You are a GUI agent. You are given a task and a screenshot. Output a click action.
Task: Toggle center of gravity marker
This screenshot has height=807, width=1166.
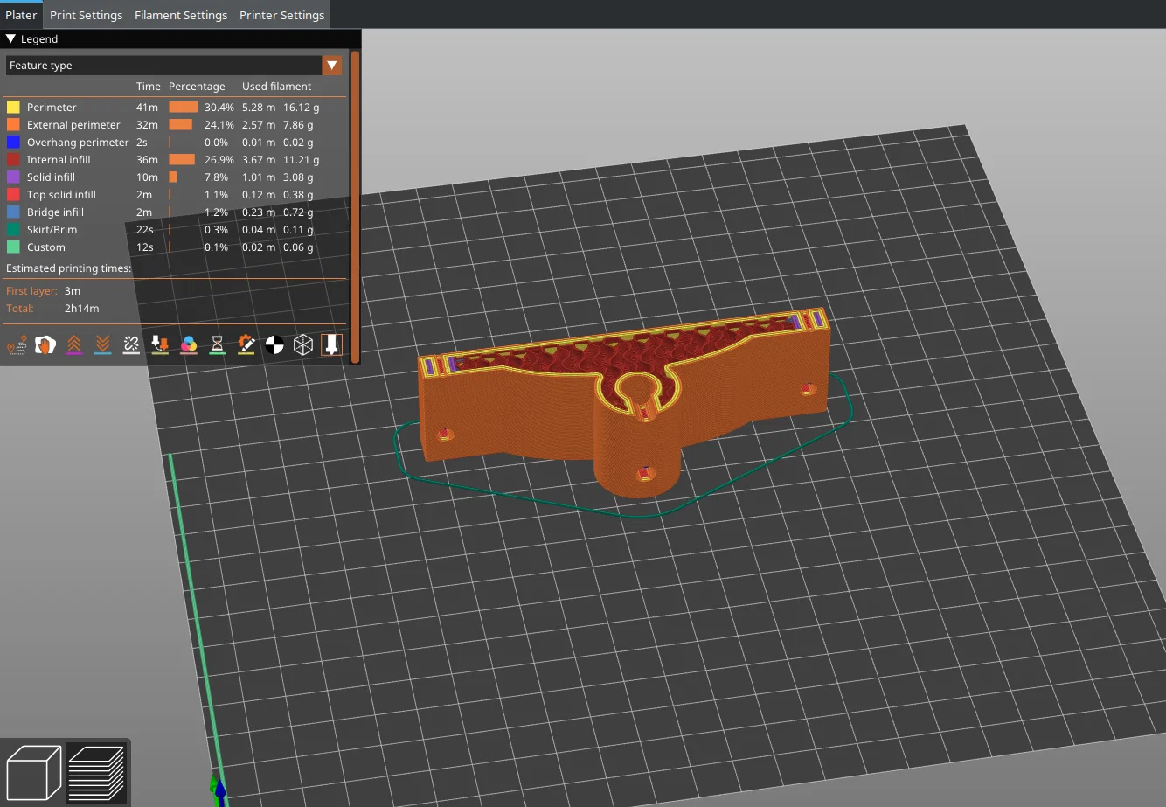274,345
